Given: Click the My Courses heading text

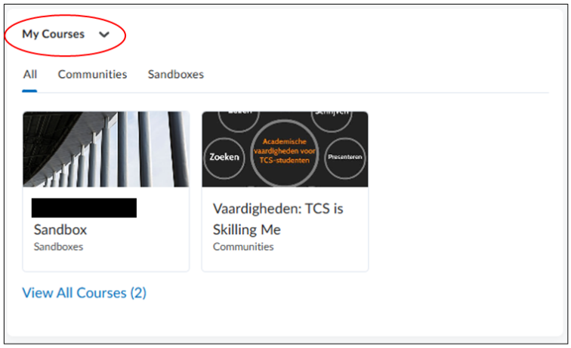Looking at the screenshot, I should [x=53, y=34].
